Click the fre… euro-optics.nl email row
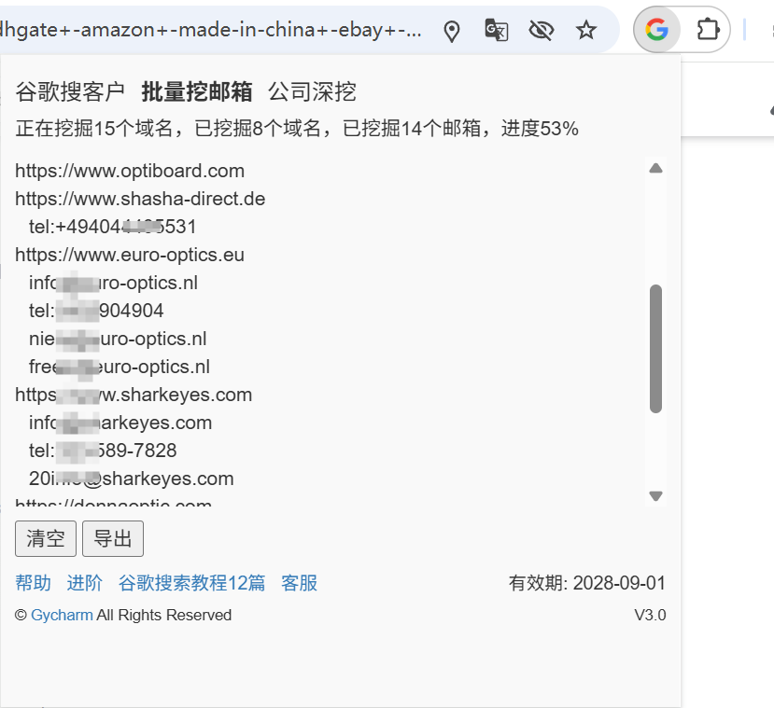 (120, 367)
